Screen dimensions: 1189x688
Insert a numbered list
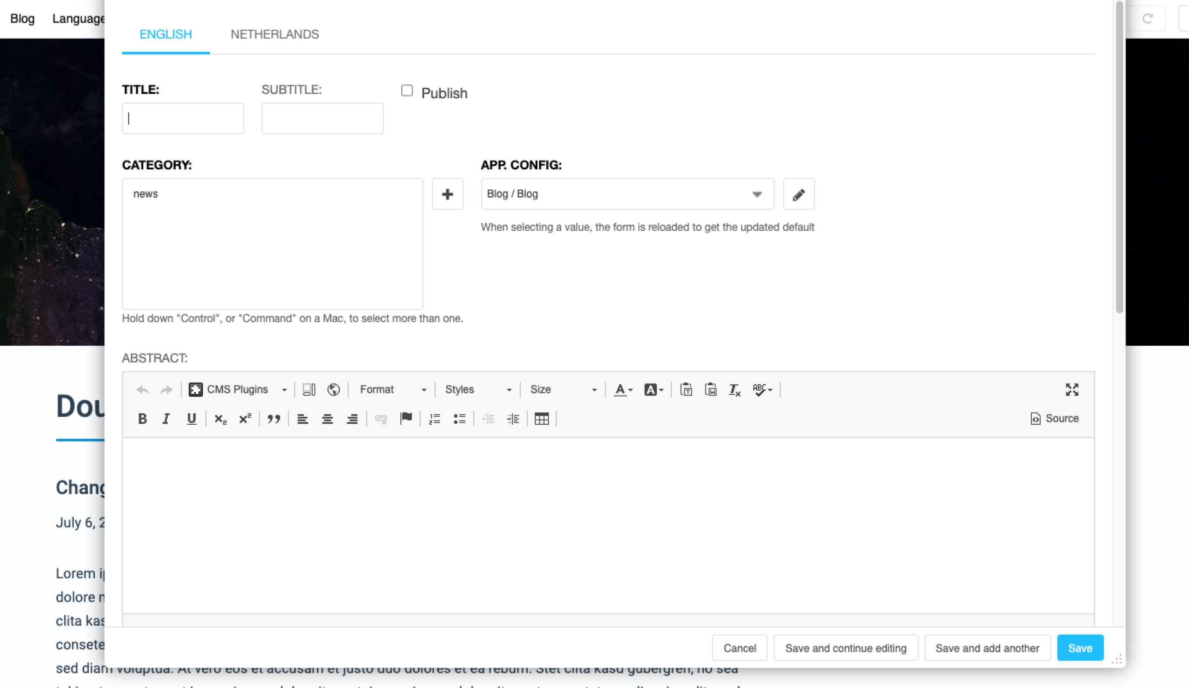(435, 419)
